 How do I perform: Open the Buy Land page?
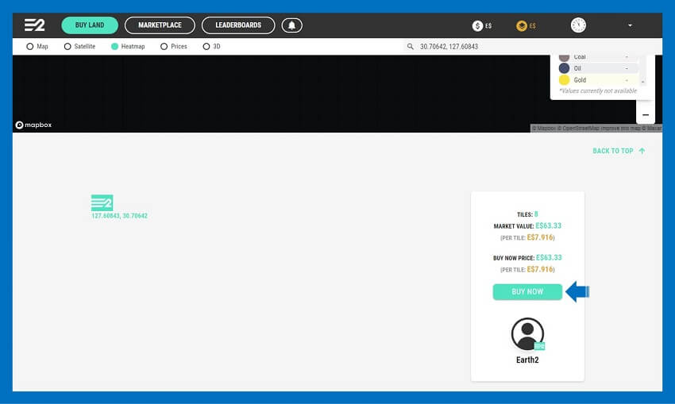tap(90, 25)
